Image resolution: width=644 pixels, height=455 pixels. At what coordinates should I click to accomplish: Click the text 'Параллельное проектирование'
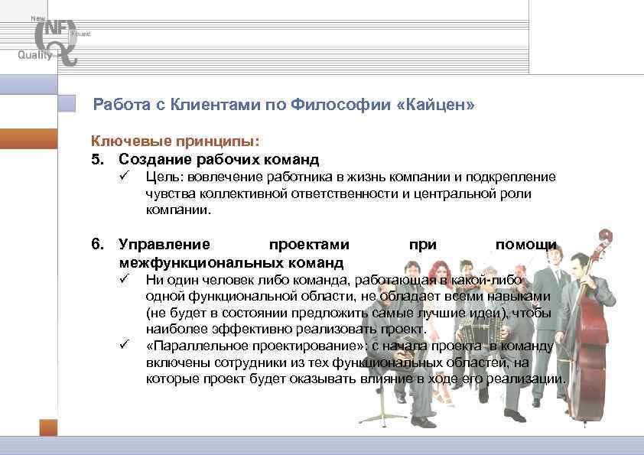tap(252, 346)
